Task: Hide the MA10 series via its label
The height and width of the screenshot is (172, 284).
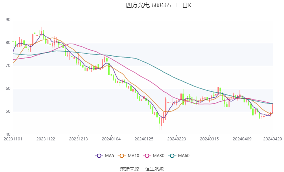Action: (134, 156)
